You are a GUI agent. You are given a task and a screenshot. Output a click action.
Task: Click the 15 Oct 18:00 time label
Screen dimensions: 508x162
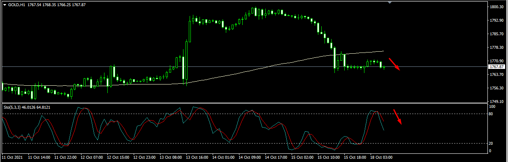(355, 157)
